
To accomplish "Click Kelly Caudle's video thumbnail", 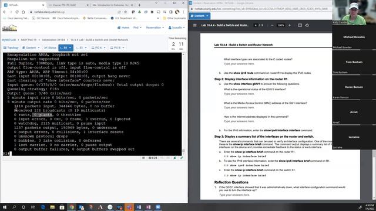I will [x=354, y=12].
